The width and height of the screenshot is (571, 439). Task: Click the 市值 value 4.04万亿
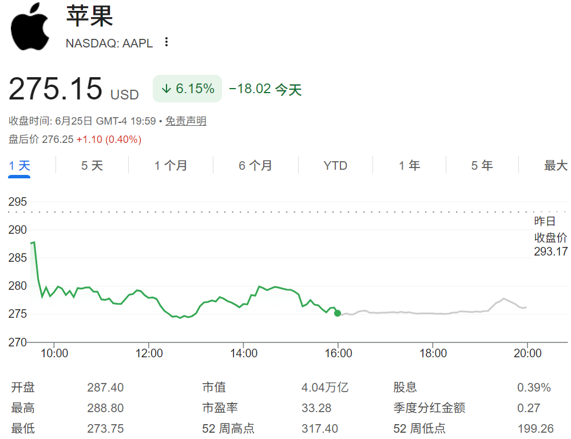pyautogui.click(x=325, y=388)
